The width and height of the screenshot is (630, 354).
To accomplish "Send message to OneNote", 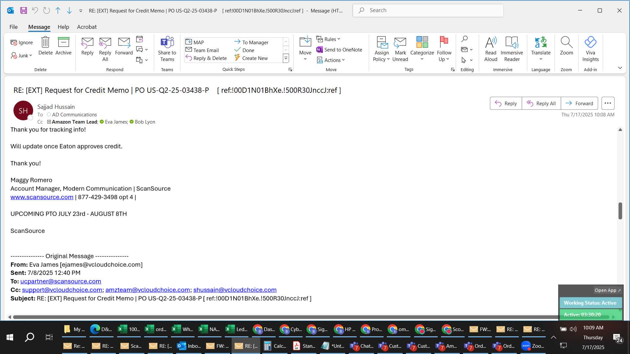I will [339, 49].
